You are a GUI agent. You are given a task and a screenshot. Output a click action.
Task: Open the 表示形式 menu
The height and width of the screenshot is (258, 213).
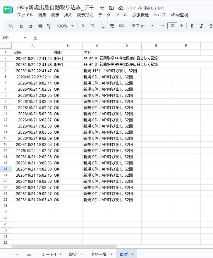[x=85, y=15]
